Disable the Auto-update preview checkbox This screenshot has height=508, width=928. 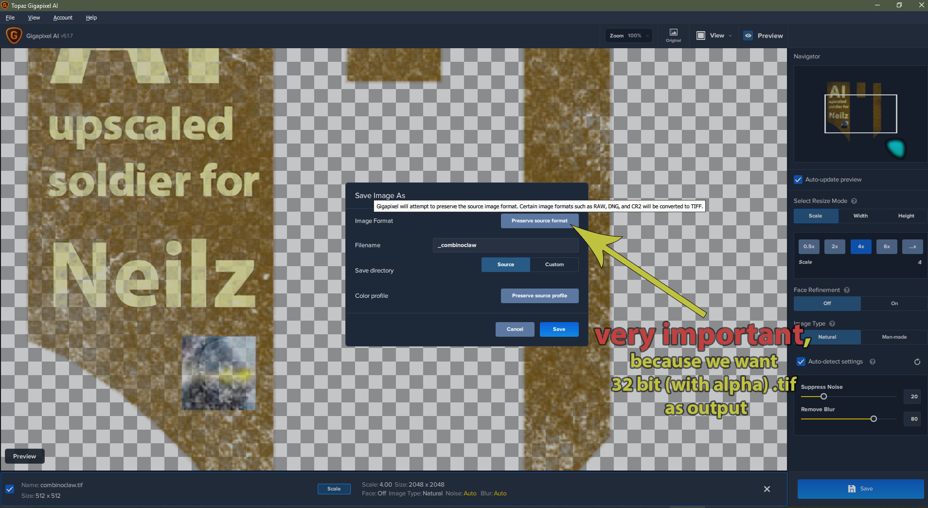click(x=798, y=180)
